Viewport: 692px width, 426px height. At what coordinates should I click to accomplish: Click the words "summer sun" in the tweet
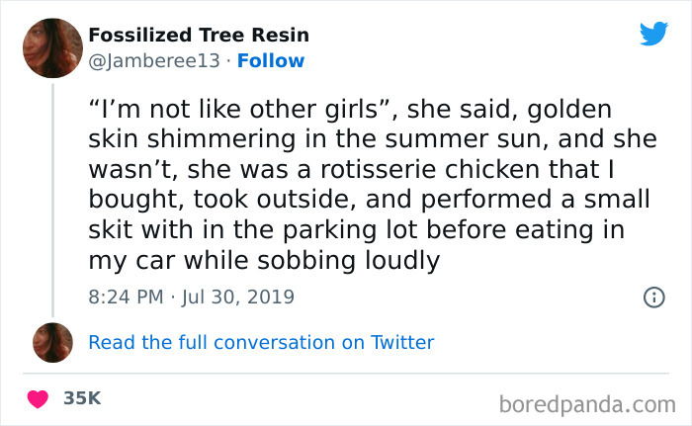tap(510, 137)
